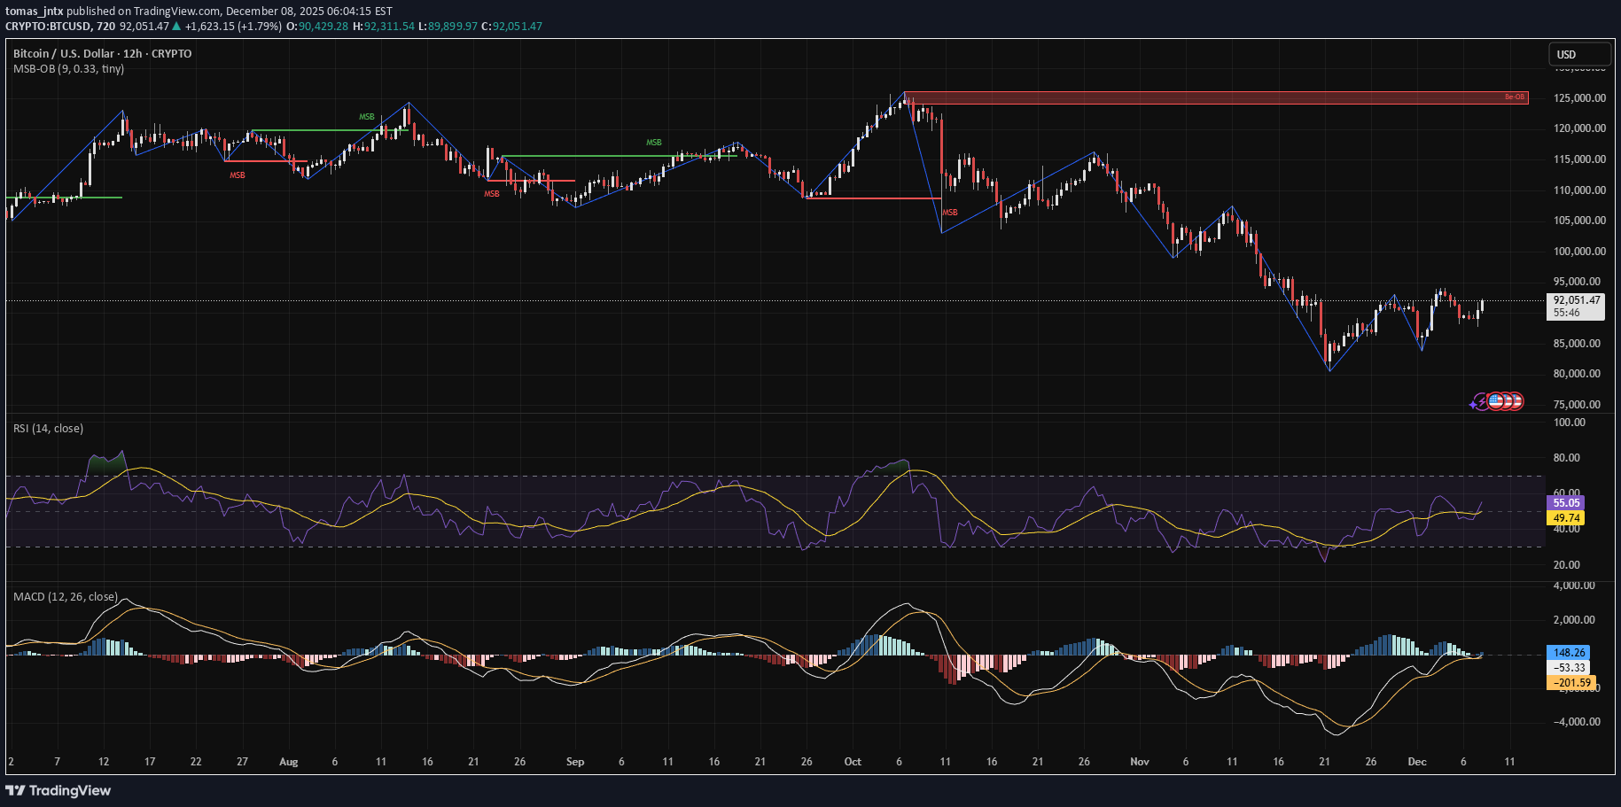Image resolution: width=1621 pixels, height=807 pixels.
Task: Select the yellow RSI average tag 49.74
Action: click(x=1566, y=518)
